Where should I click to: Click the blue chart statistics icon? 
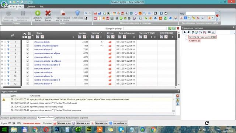point(100,13)
